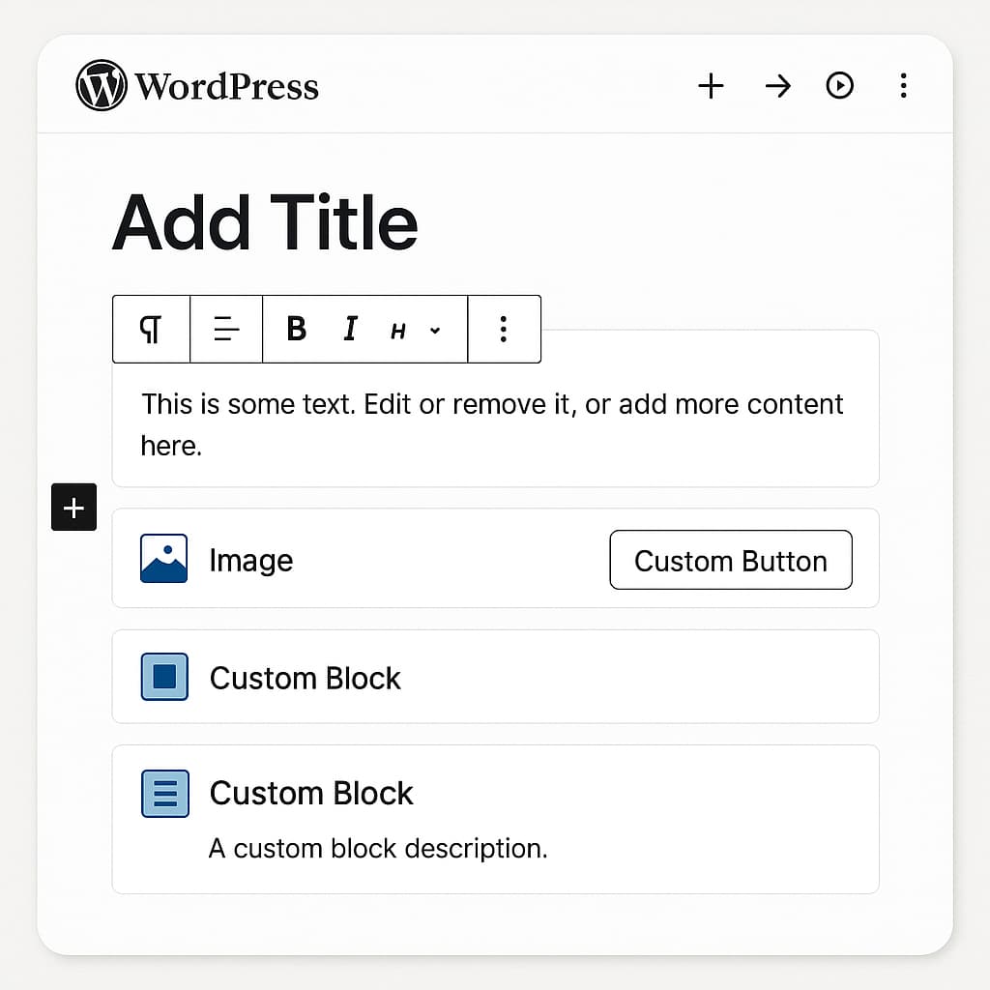Expand the heading dropdown chevron
The width and height of the screenshot is (990, 990).
tap(435, 331)
